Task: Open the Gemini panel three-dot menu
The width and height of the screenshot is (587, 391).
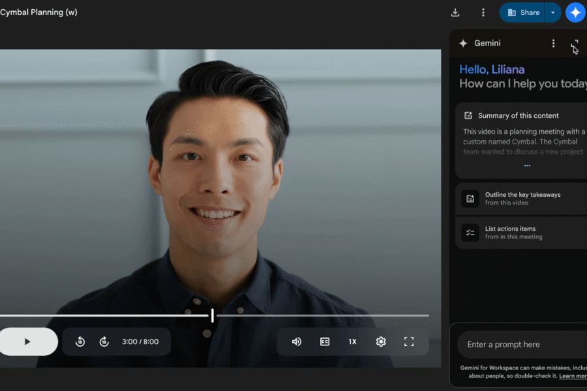Action: pyautogui.click(x=553, y=43)
